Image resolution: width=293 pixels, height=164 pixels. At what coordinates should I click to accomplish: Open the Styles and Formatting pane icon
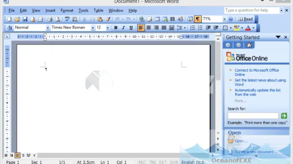coord(10,28)
